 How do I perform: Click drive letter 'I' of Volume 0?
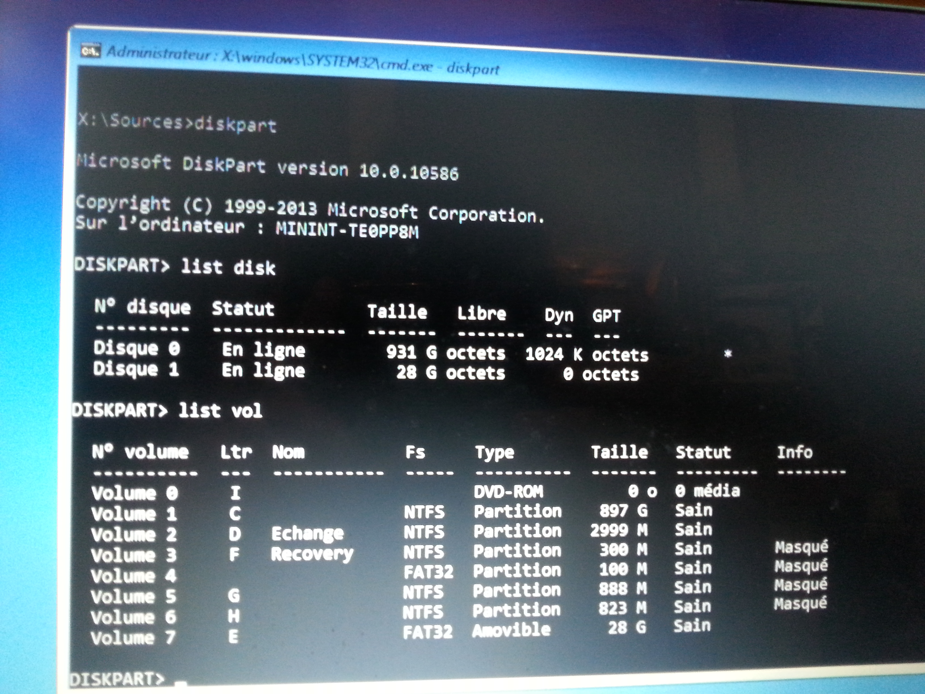pos(236,493)
